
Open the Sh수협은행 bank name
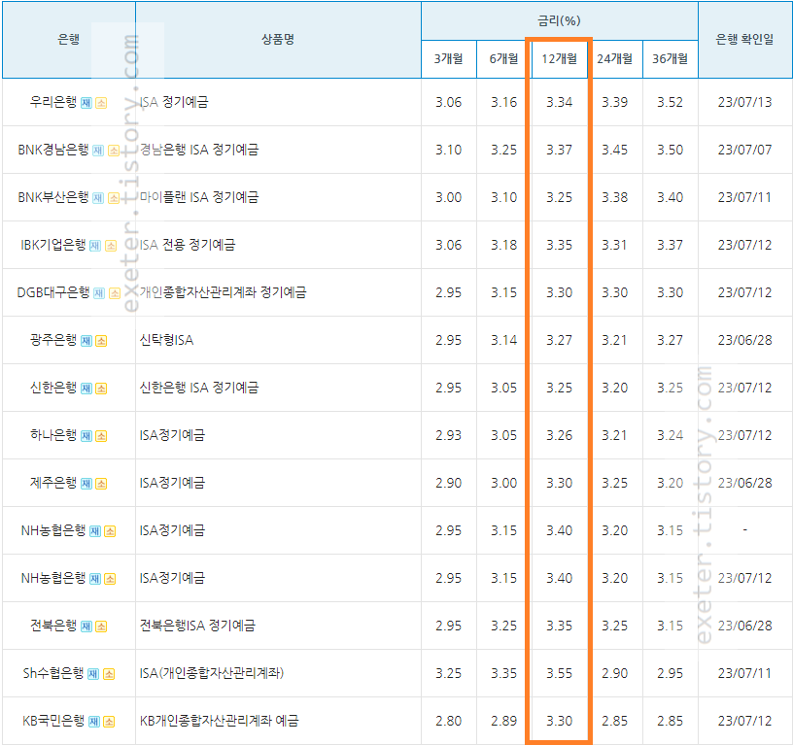53,673
